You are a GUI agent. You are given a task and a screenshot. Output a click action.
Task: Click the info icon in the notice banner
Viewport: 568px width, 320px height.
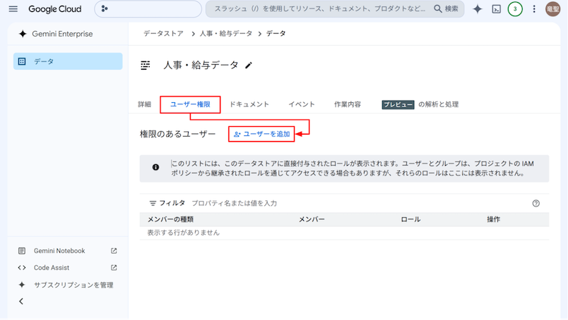coord(155,168)
